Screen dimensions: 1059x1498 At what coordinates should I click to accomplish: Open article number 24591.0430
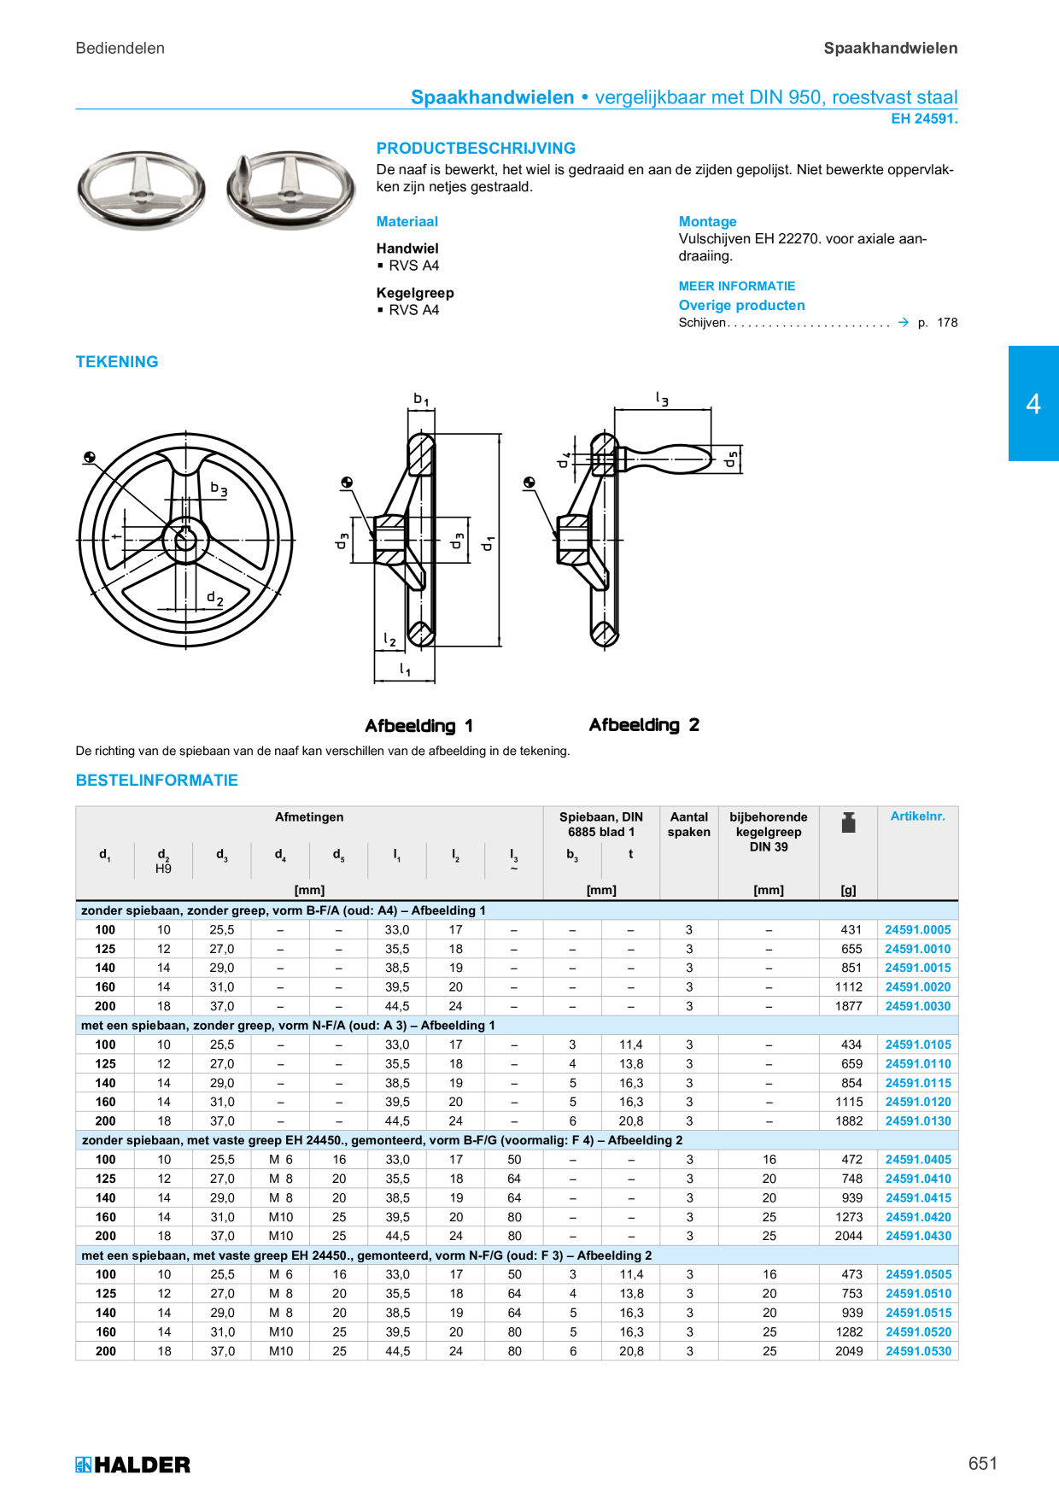(917, 1236)
